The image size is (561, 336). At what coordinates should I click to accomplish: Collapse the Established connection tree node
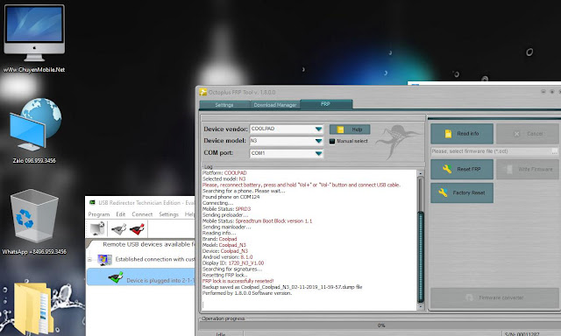(x=89, y=260)
